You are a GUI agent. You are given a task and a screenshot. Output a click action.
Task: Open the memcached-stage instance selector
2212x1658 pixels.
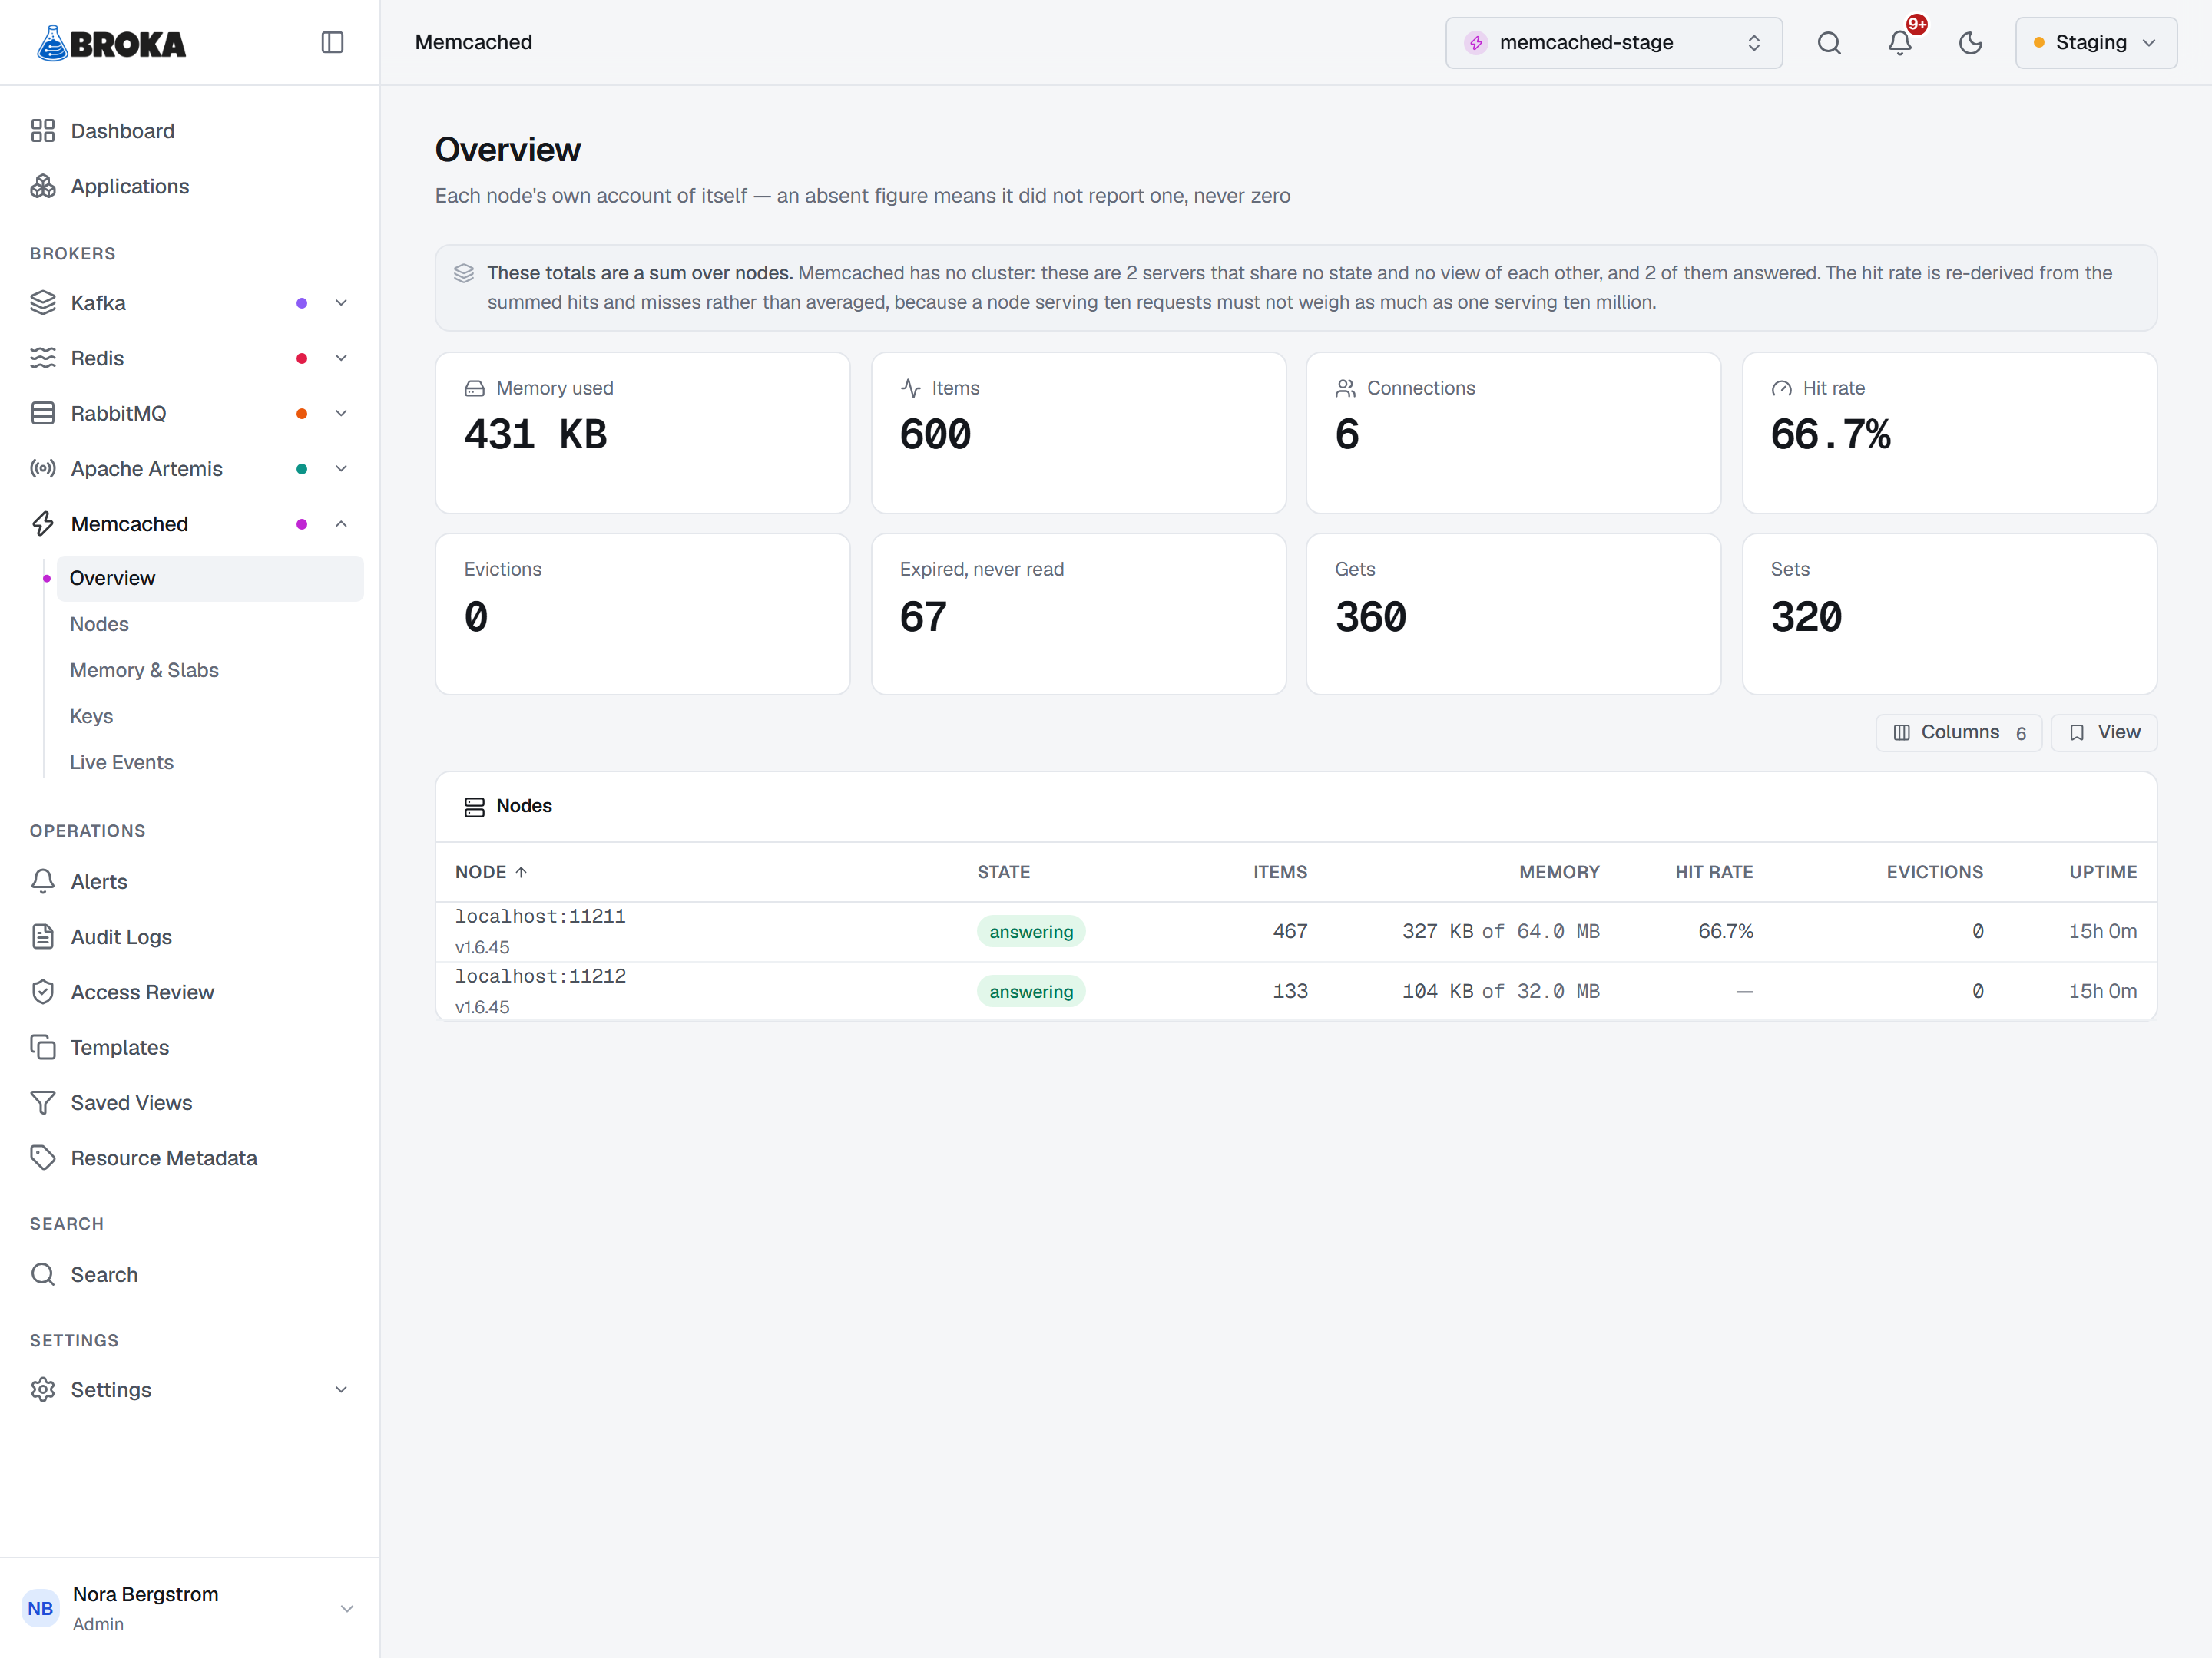click(1613, 42)
